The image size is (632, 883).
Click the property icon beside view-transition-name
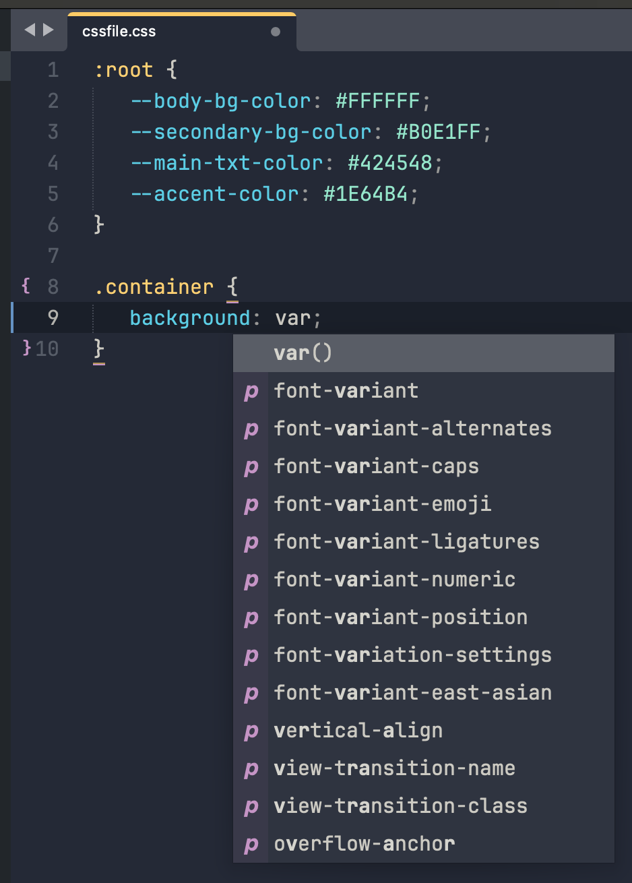click(251, 769)
